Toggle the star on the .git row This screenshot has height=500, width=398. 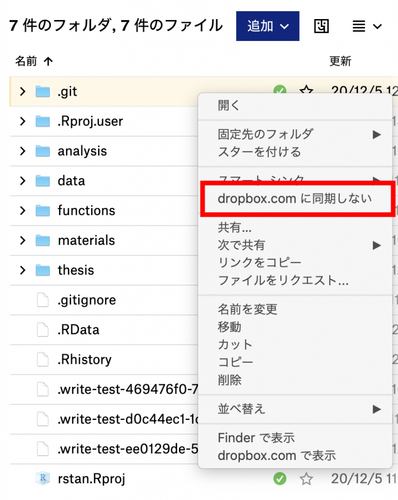tap(306, 90)
